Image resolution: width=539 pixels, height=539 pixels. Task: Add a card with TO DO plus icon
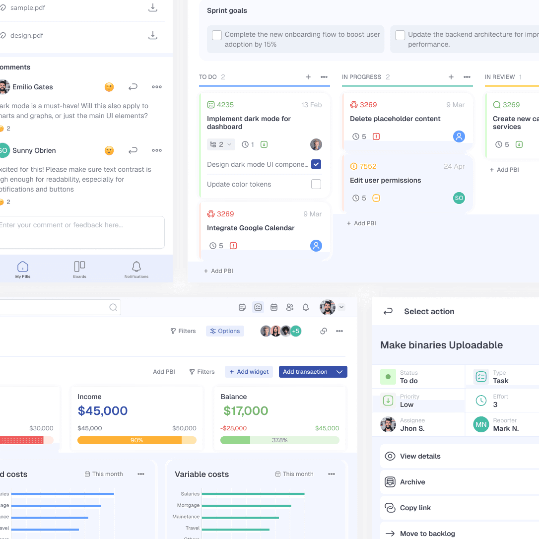pyautogui.click(x=308, y=77)
